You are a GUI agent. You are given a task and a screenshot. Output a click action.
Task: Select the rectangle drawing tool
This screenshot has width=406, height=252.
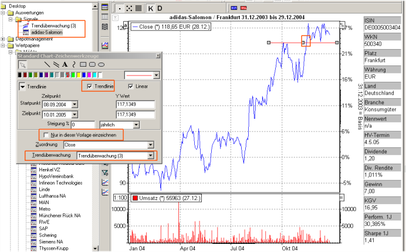click(83, 64)
